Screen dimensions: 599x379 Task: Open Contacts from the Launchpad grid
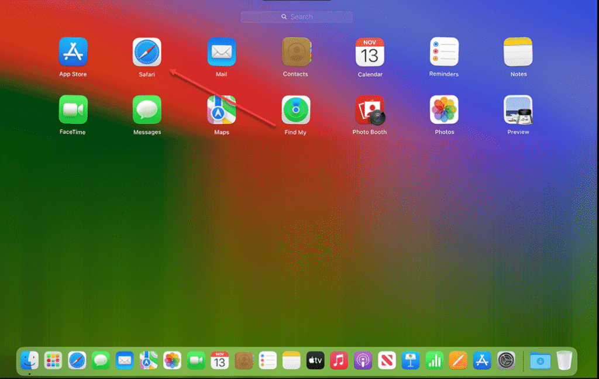[x=296, y=52]
